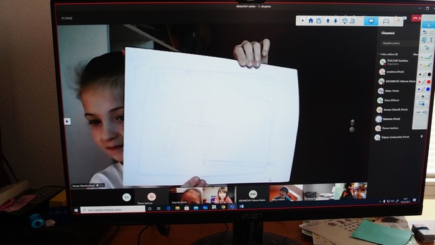Expand the floating toolbar's left arrow
This screenshot has width=435, height=245.
pos(303,21)
